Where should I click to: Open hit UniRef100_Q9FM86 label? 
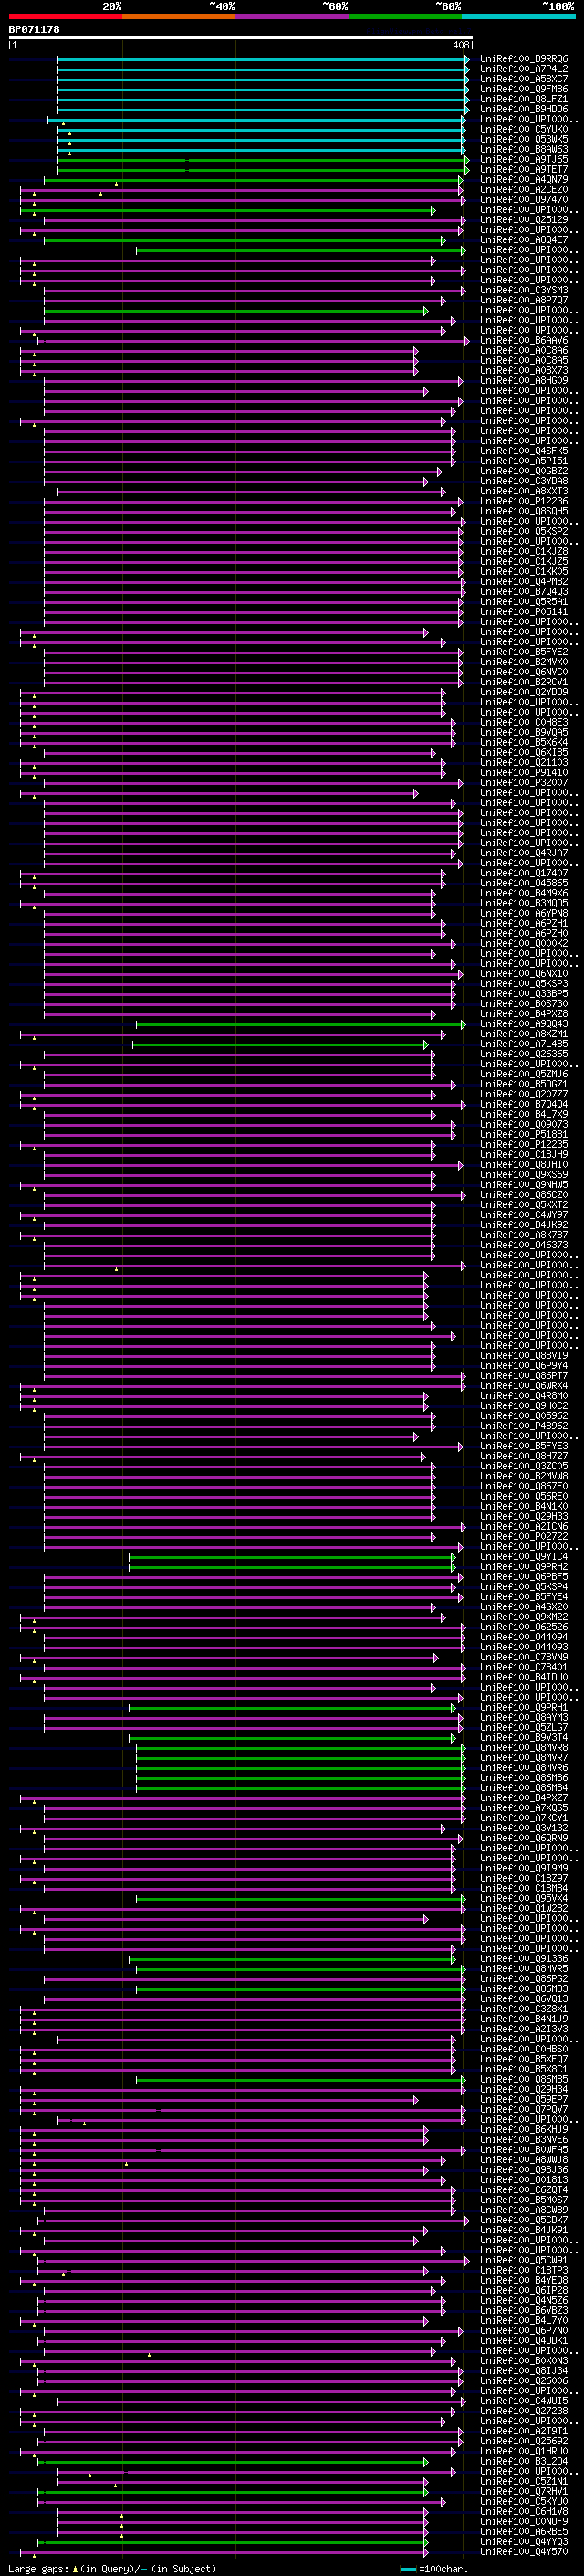[524, 89]
